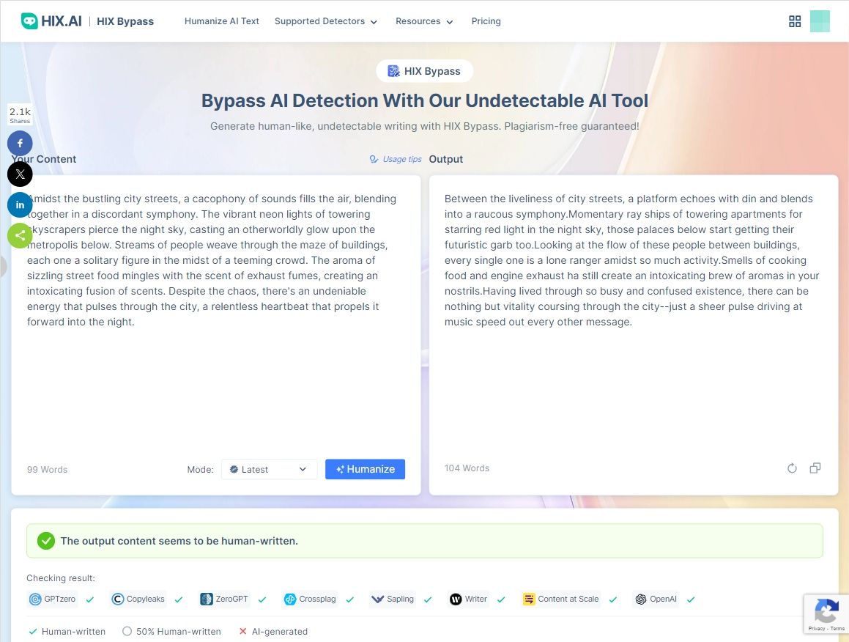This screenshot has height=642, width=849.
Task: Click the Crossplag label
Action: tap(317, 599)
